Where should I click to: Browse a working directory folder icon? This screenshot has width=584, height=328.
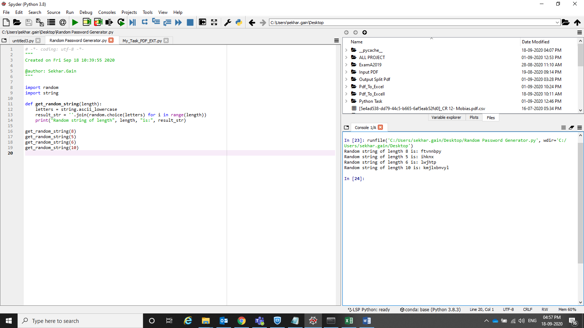click(565, 23)
